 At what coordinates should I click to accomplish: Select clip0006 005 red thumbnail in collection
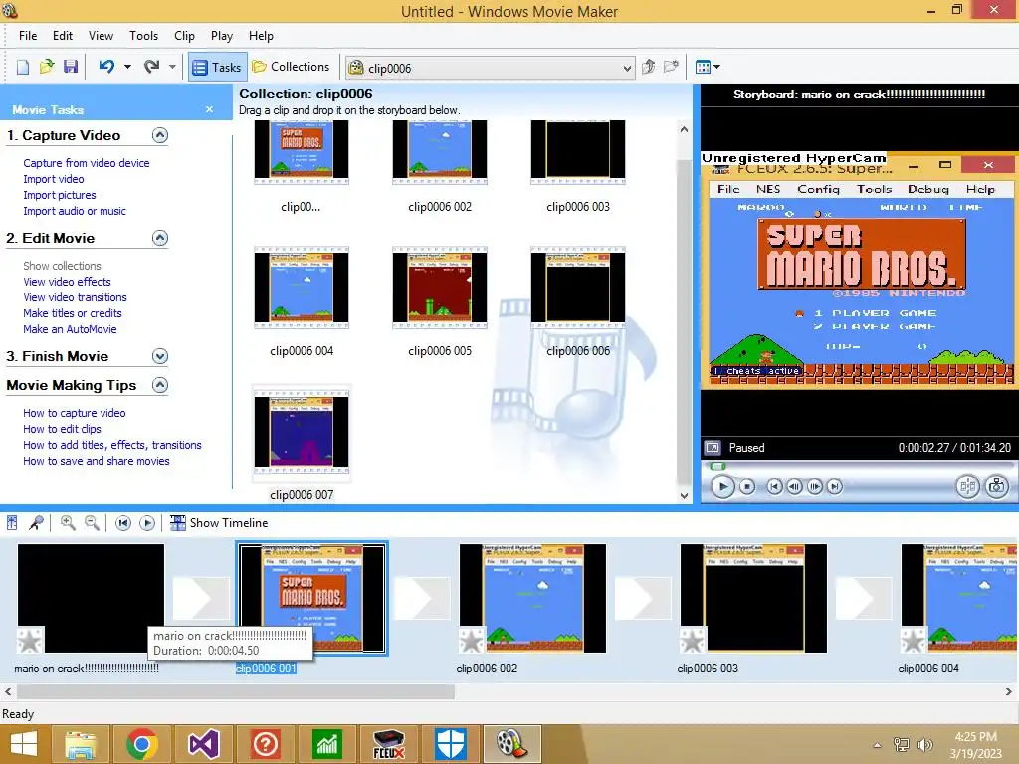tap(439, 287)
